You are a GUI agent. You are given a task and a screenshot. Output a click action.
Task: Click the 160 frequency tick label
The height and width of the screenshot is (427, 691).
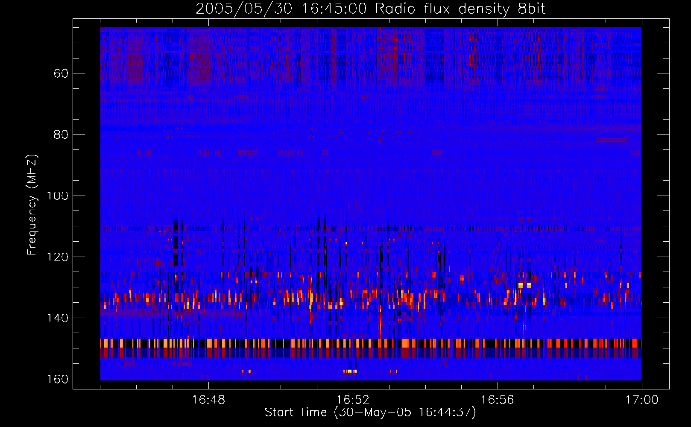pos(57,379)
